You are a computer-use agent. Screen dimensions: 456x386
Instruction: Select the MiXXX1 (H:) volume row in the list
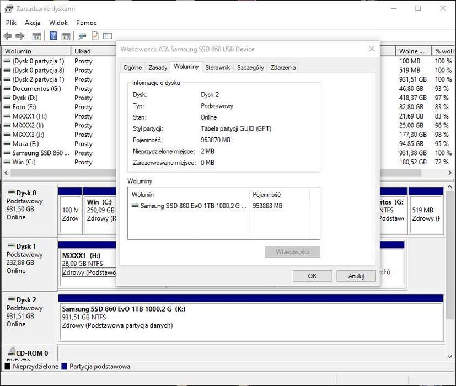(x=29, y=116)
